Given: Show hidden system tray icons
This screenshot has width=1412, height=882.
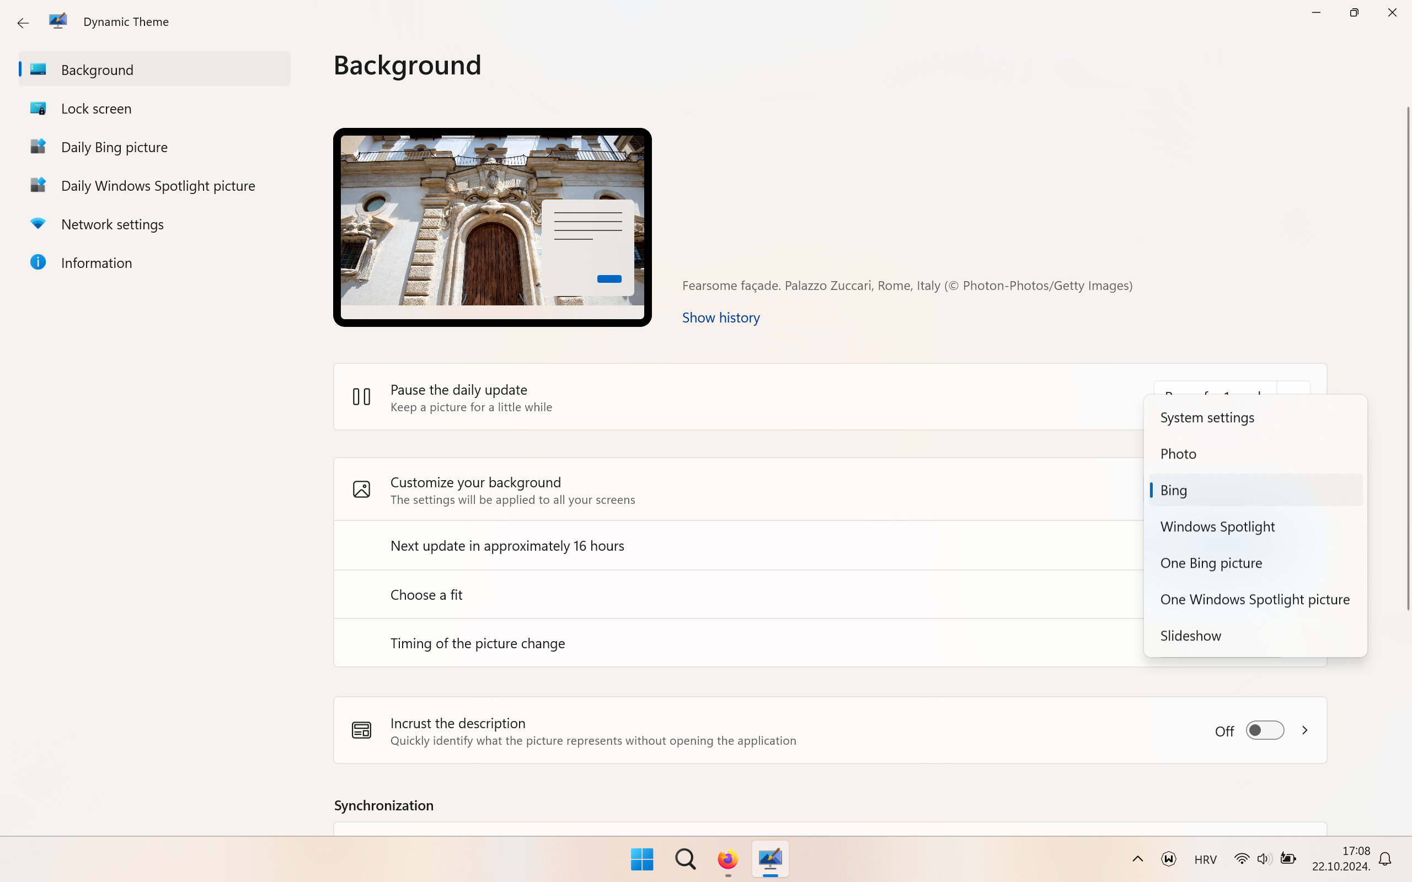Looking at the screenshot, I should pos(1137,859).
